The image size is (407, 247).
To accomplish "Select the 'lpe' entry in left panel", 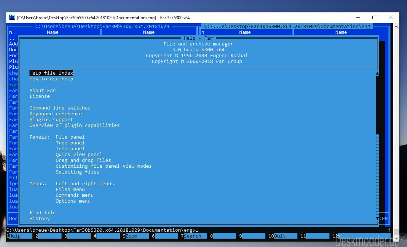I will (x=13, y=184).
